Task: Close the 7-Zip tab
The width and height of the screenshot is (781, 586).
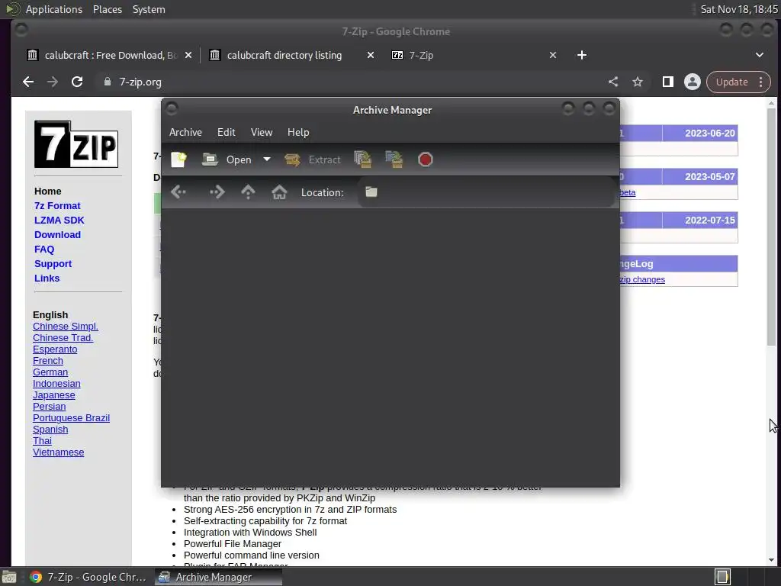Action: click(x=553, y=55)
